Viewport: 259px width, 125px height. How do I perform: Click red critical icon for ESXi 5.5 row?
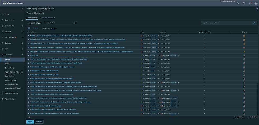point(244,47)
